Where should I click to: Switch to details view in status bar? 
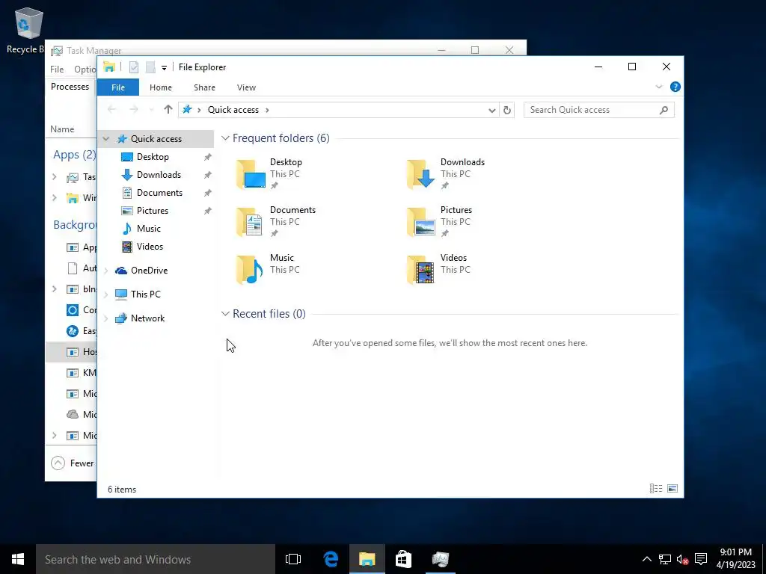(x=655, y=488)
